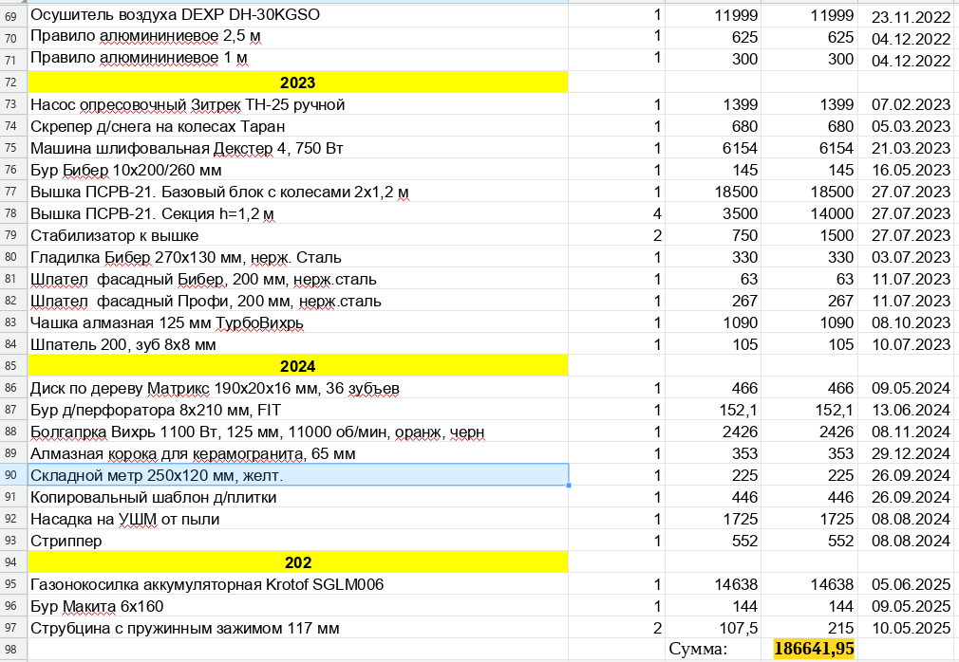The height and width of the screenshot is (662, 959).
Task: Click cell 'Бур Бибер 10х200/260 мм'
Action: 298,170
